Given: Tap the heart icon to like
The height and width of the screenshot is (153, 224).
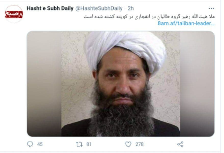Looking at the screenshot, I should [128, 144].
